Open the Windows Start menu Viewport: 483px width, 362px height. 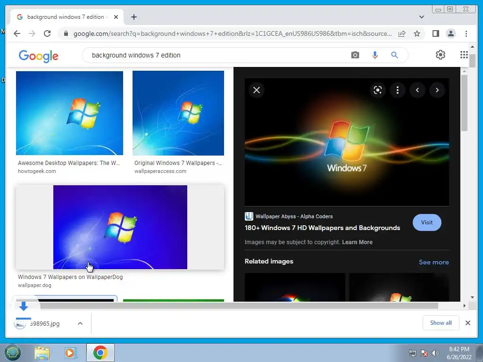(12, 353)
